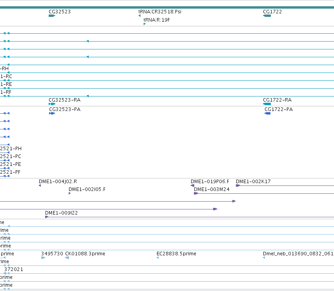This screenshot has height=291, width=334.
Task: Click the DME1-002K17 label
Action: [x=253, y=182]
